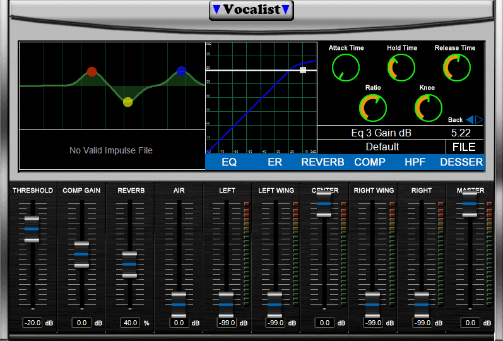Select the blue EQ band node
The image size is (503, 341).
click(182, 71)
